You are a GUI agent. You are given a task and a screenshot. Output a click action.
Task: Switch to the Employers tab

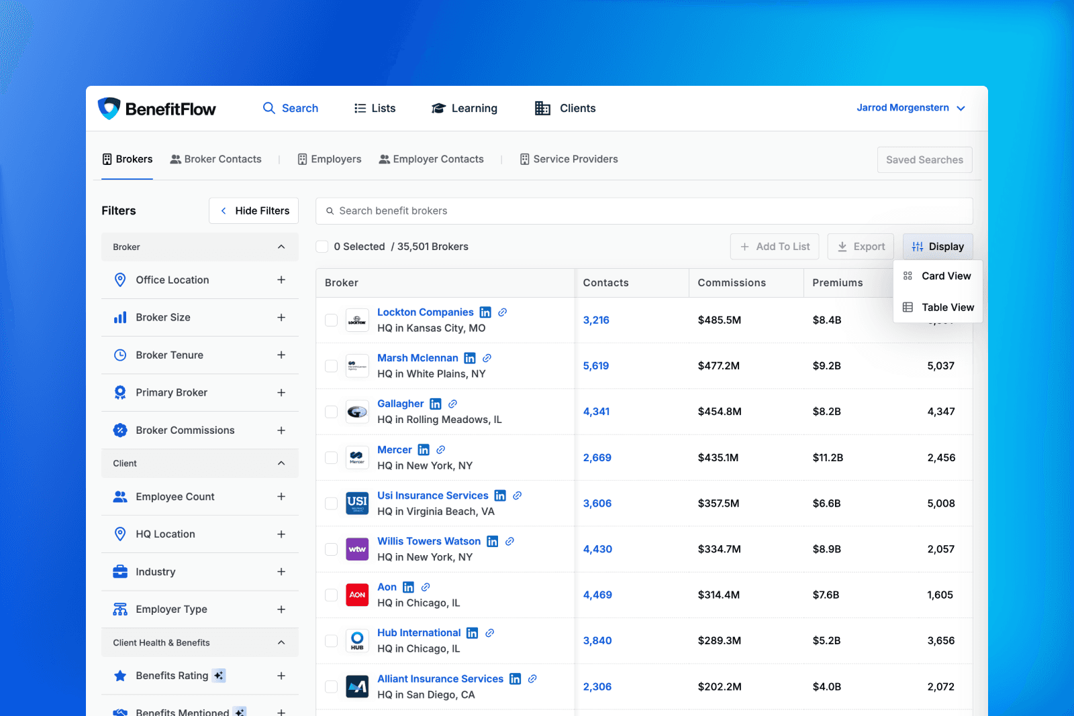click(330, 160)
